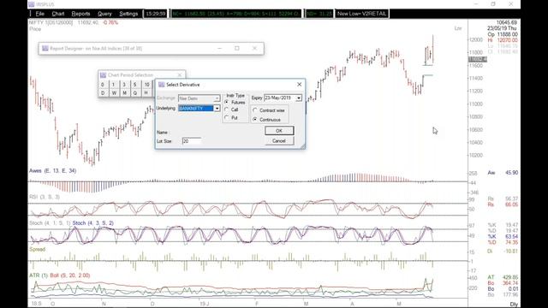Expand the Expiry date dropdown
Viewport: 548px width, 308px height.
299,98
